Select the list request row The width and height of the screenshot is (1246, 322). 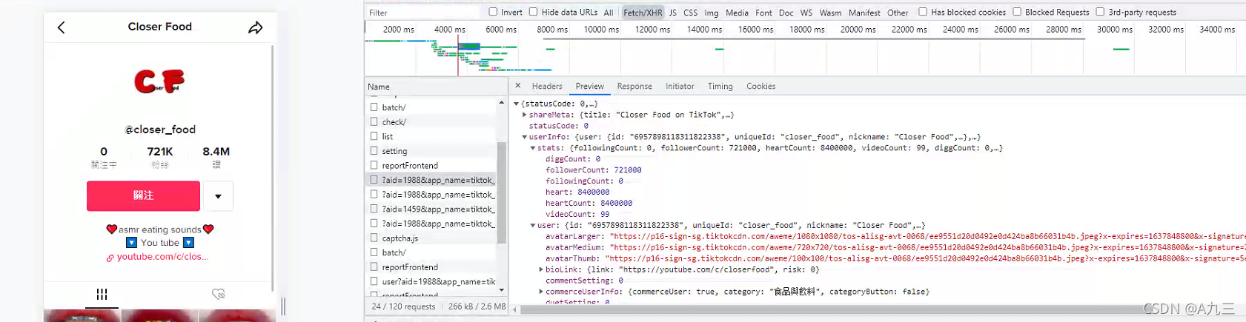tap(431, 136)
